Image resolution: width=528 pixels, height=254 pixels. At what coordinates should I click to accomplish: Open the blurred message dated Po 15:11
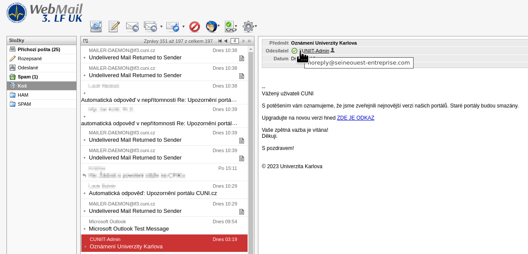coord(164,172)
